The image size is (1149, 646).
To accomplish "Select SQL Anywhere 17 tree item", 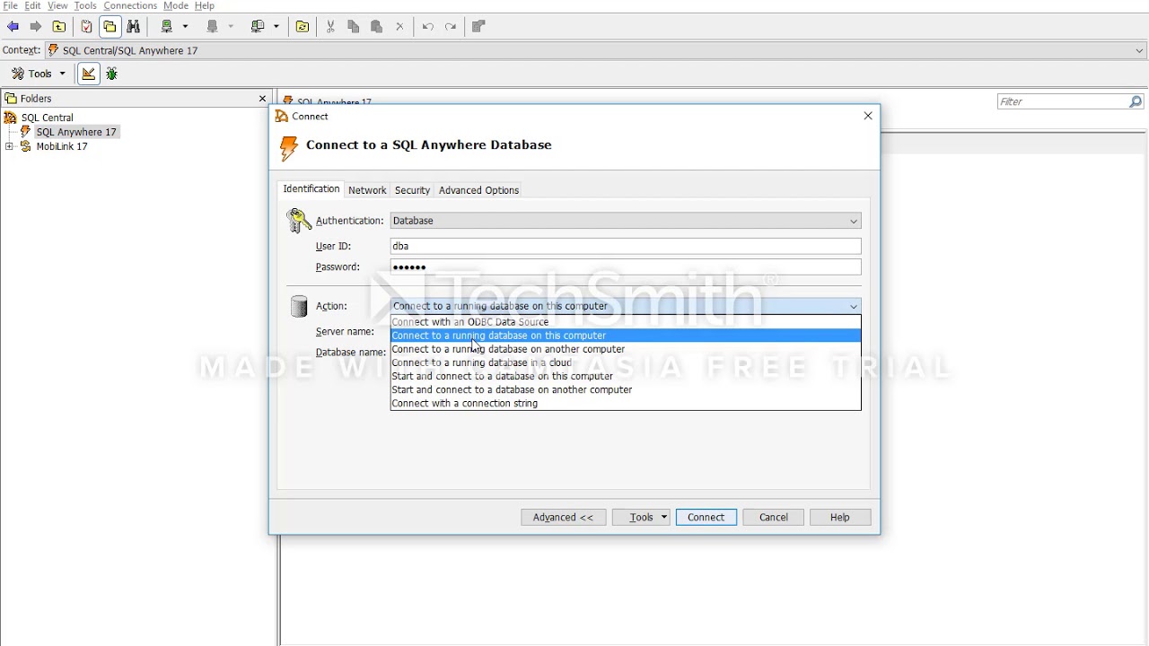I will pyautogui.click(x=76, y=132).
